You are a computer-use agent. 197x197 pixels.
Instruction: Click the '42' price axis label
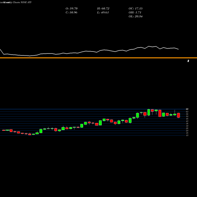pos(187,121)
